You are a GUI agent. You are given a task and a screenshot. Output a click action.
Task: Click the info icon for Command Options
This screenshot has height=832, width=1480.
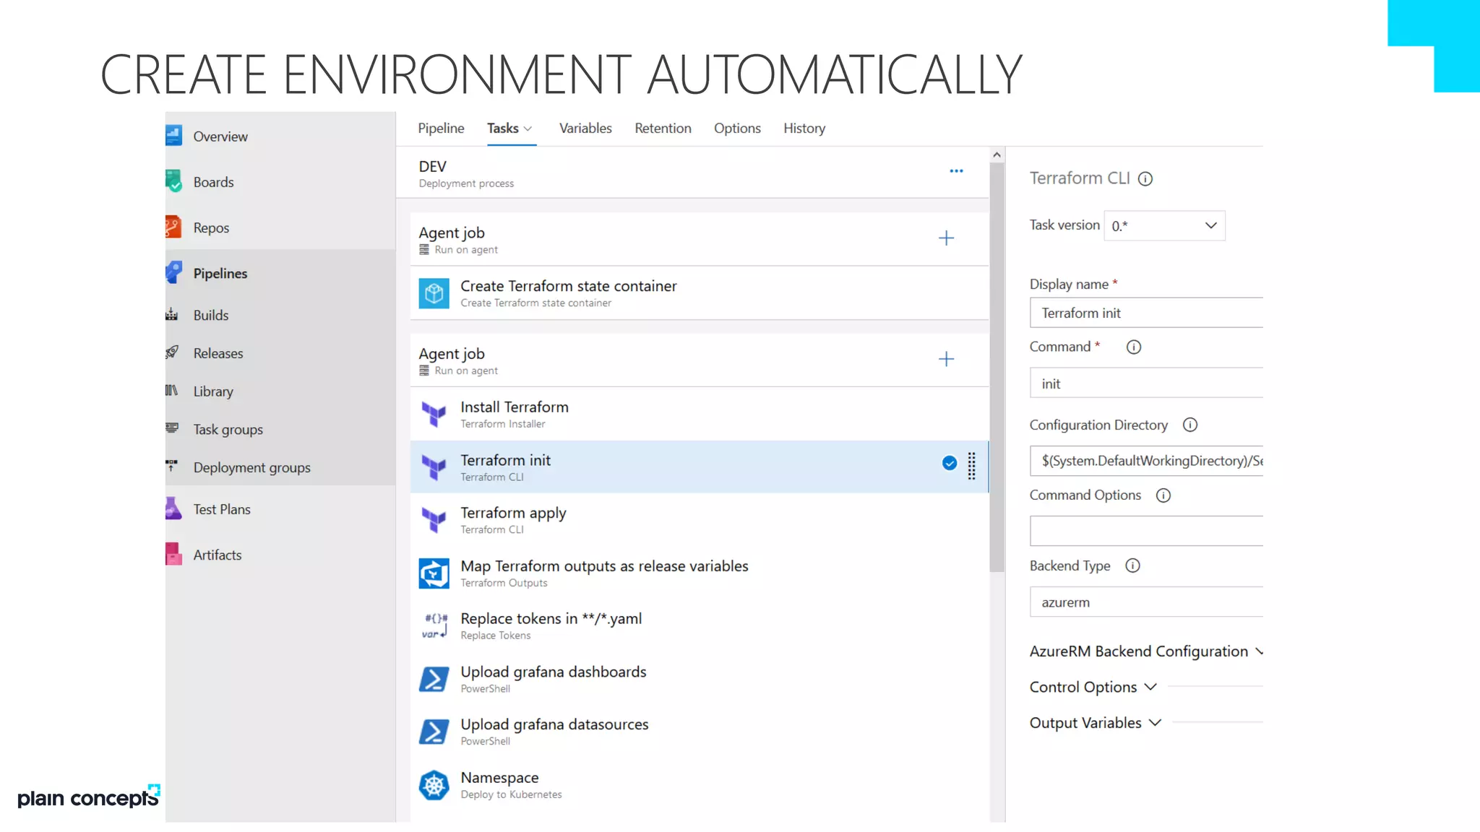click(x=1163, y=495)
